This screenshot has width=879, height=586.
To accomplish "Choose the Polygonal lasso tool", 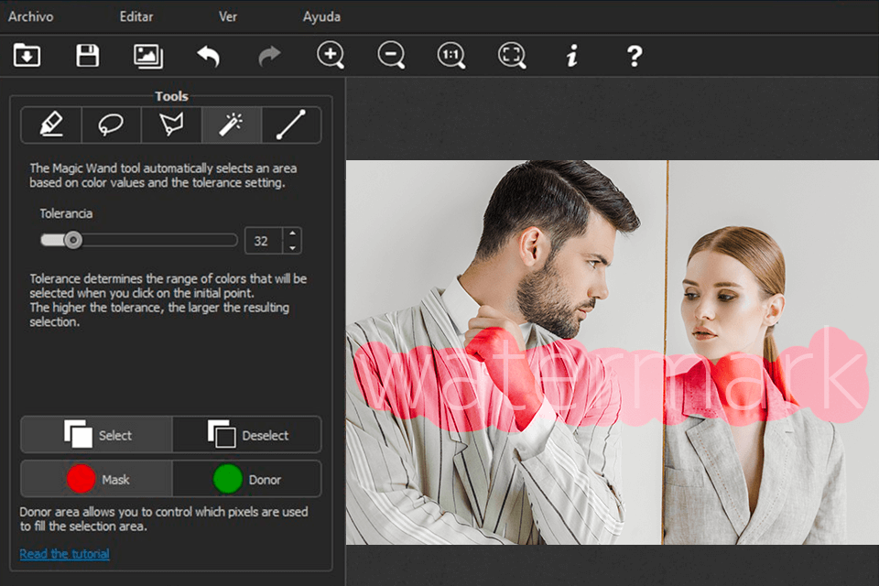I will pos(171,125).
